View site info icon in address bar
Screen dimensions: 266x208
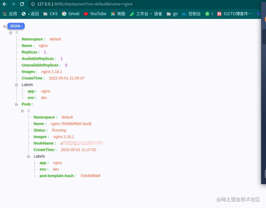[33, 4]
